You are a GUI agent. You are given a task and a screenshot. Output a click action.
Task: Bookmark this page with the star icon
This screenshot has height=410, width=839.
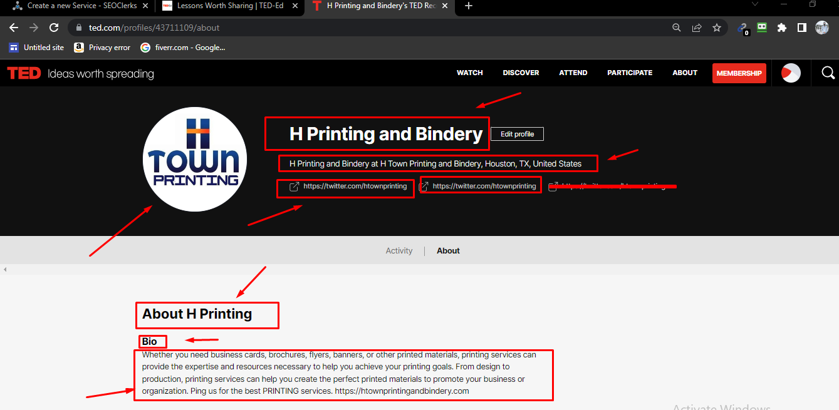click(717, 28)
